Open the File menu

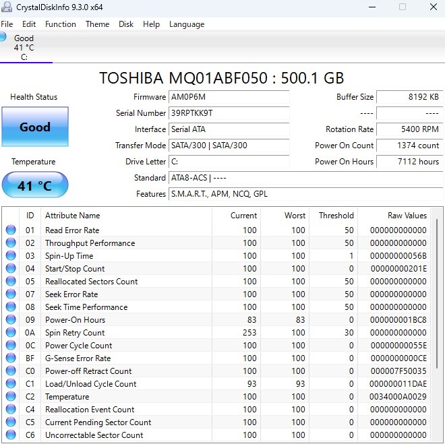coord(7,24)
